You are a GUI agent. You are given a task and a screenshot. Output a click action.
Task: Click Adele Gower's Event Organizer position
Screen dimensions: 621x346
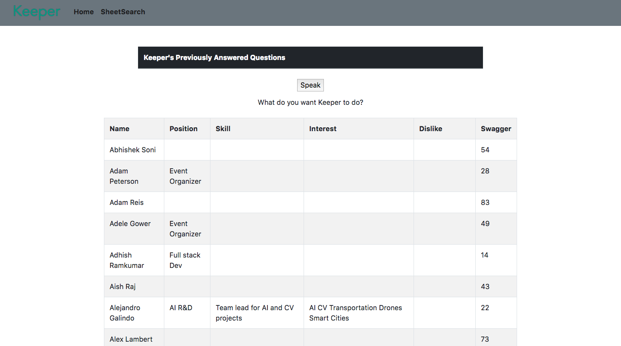(x=187, y=229)
